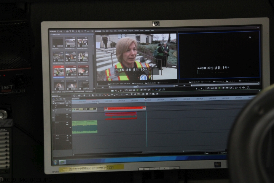The width and height of the screenshot is (274, 183).
Task: Click the bin folder icon in bin toolbar
Action: [x=58, y=32]
